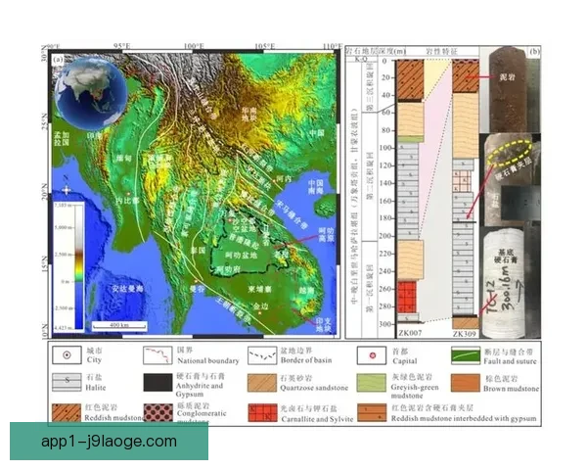Viewport: 587px width, 470px height.
Task: Click the 中国南海 sea label
Action: 316,188
